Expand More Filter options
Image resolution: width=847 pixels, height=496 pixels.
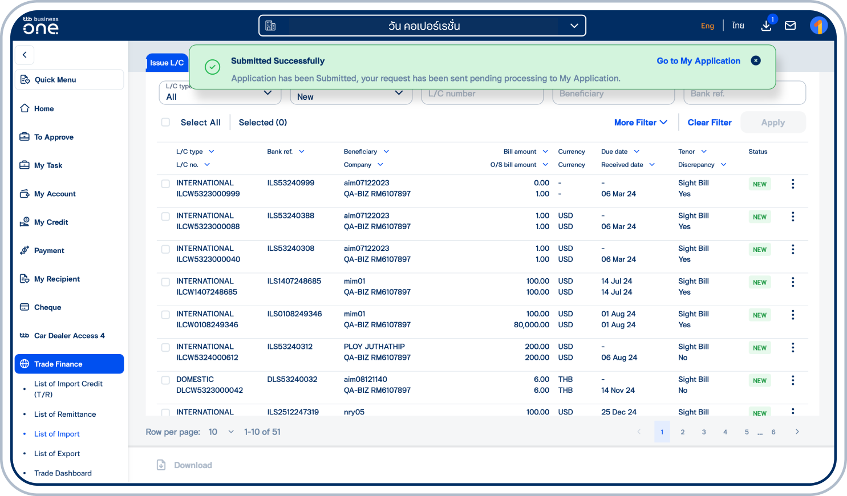click(640, 123)
